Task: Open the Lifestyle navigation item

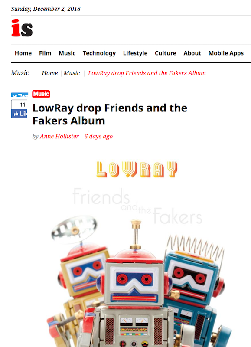Action: (135, 53)
